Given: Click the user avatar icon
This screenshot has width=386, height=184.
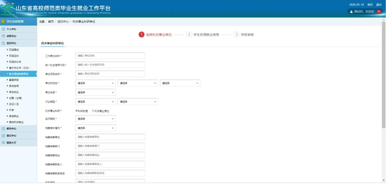Looking at the screenshot, I should click(x=351, y=12).
